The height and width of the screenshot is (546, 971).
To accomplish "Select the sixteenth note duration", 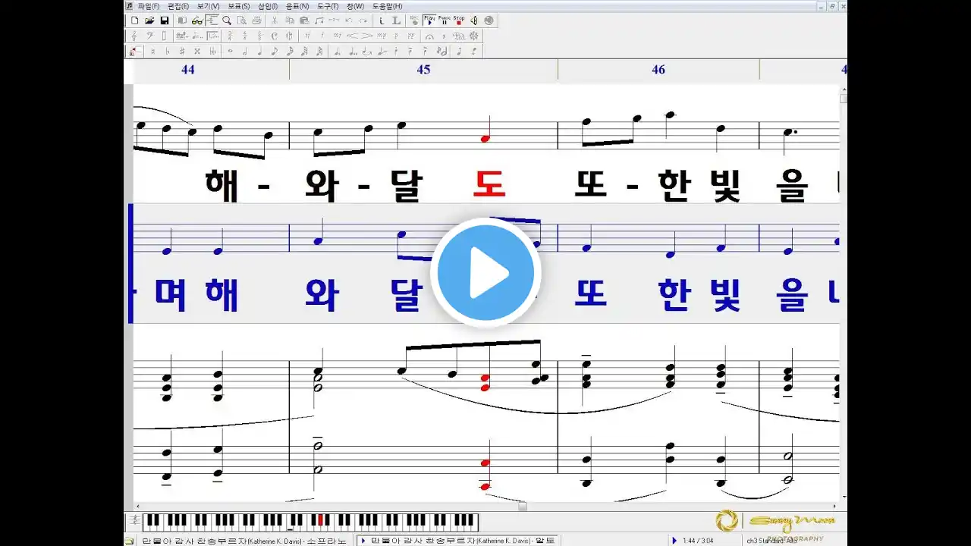I will click(x=290, y=51).
